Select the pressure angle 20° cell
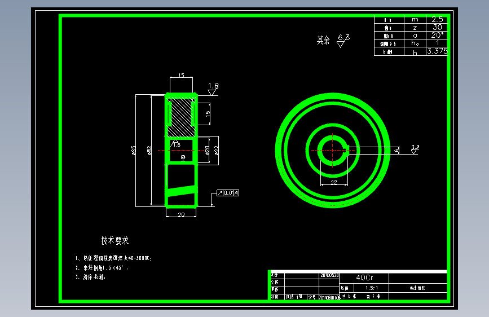Screen dimensions: 489x317 coord(437,35)
